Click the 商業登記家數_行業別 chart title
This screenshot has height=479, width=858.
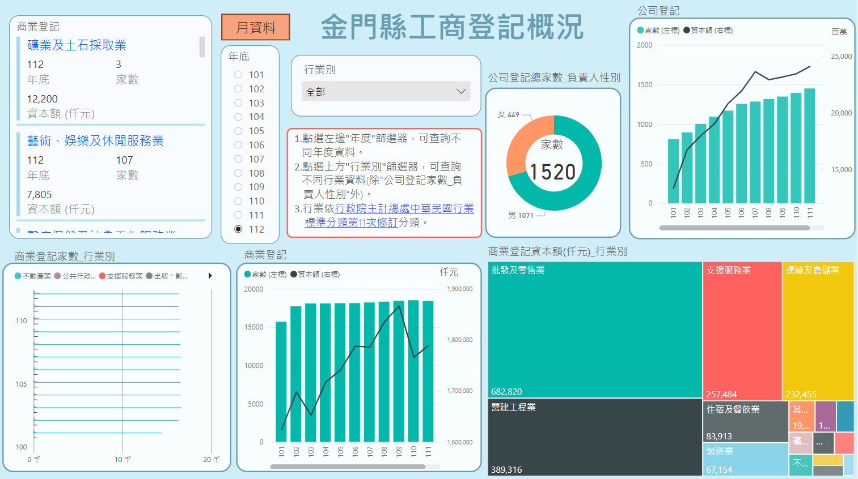click(65, 256)
